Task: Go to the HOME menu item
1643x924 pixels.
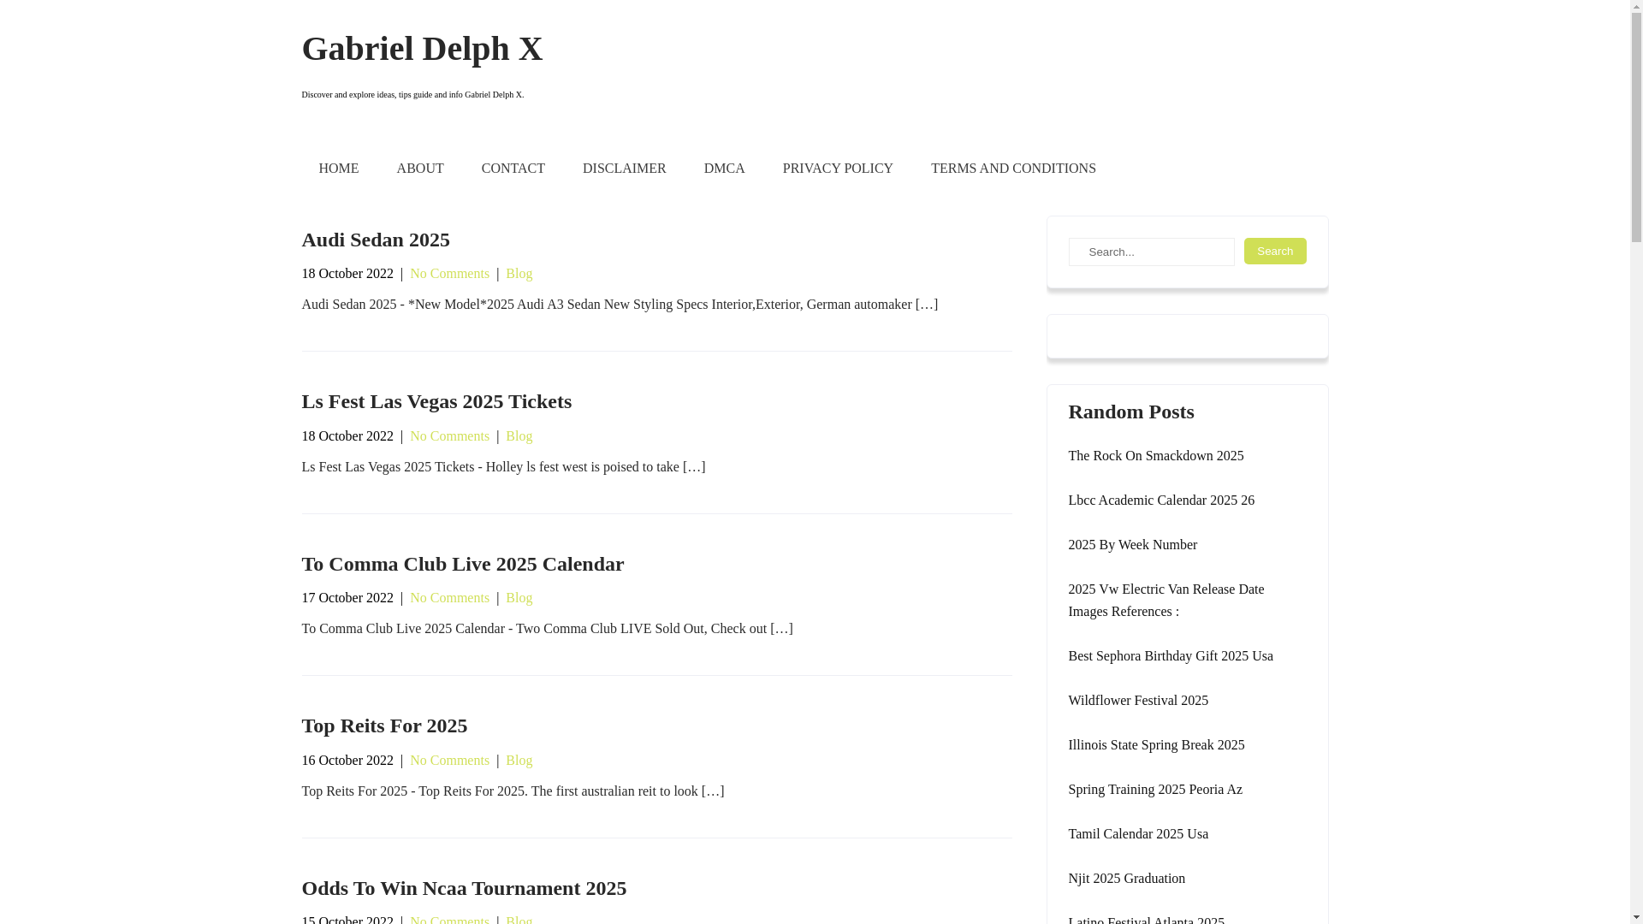Action: (x=339, y=169)
